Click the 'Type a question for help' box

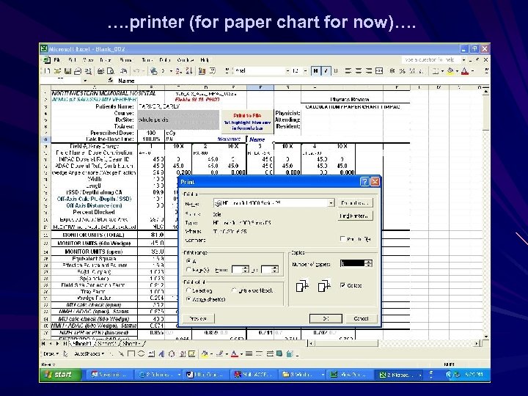click(430, 60)
